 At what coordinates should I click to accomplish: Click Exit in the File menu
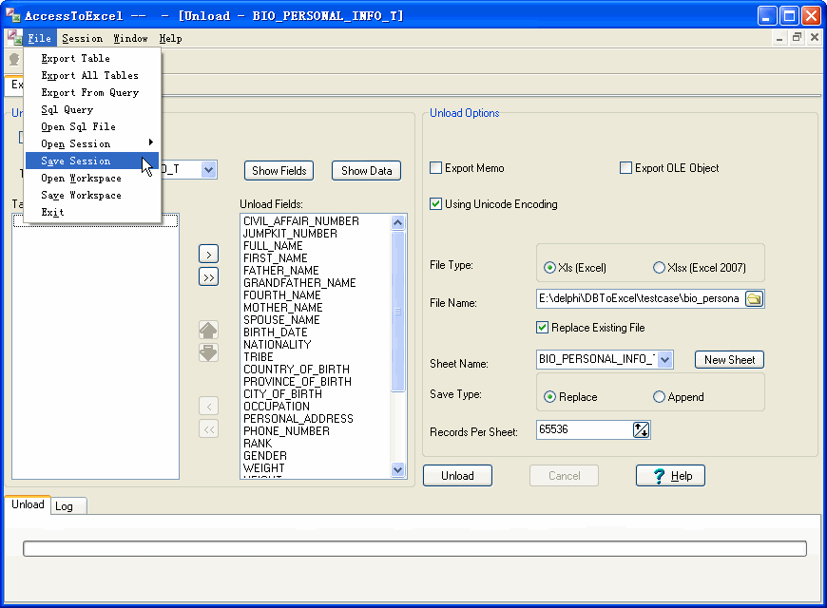coord(92,213)
